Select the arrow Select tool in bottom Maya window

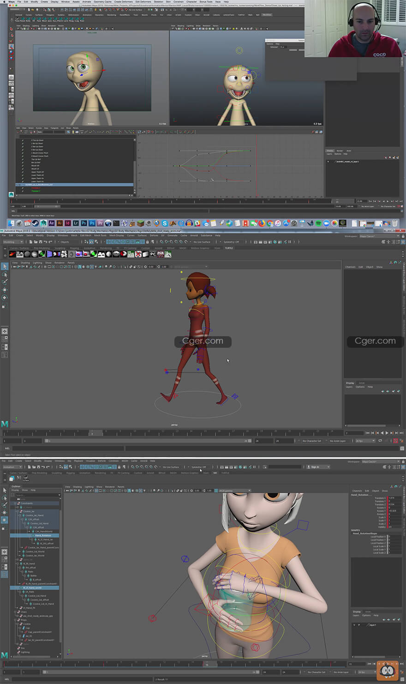coord(5,490)
